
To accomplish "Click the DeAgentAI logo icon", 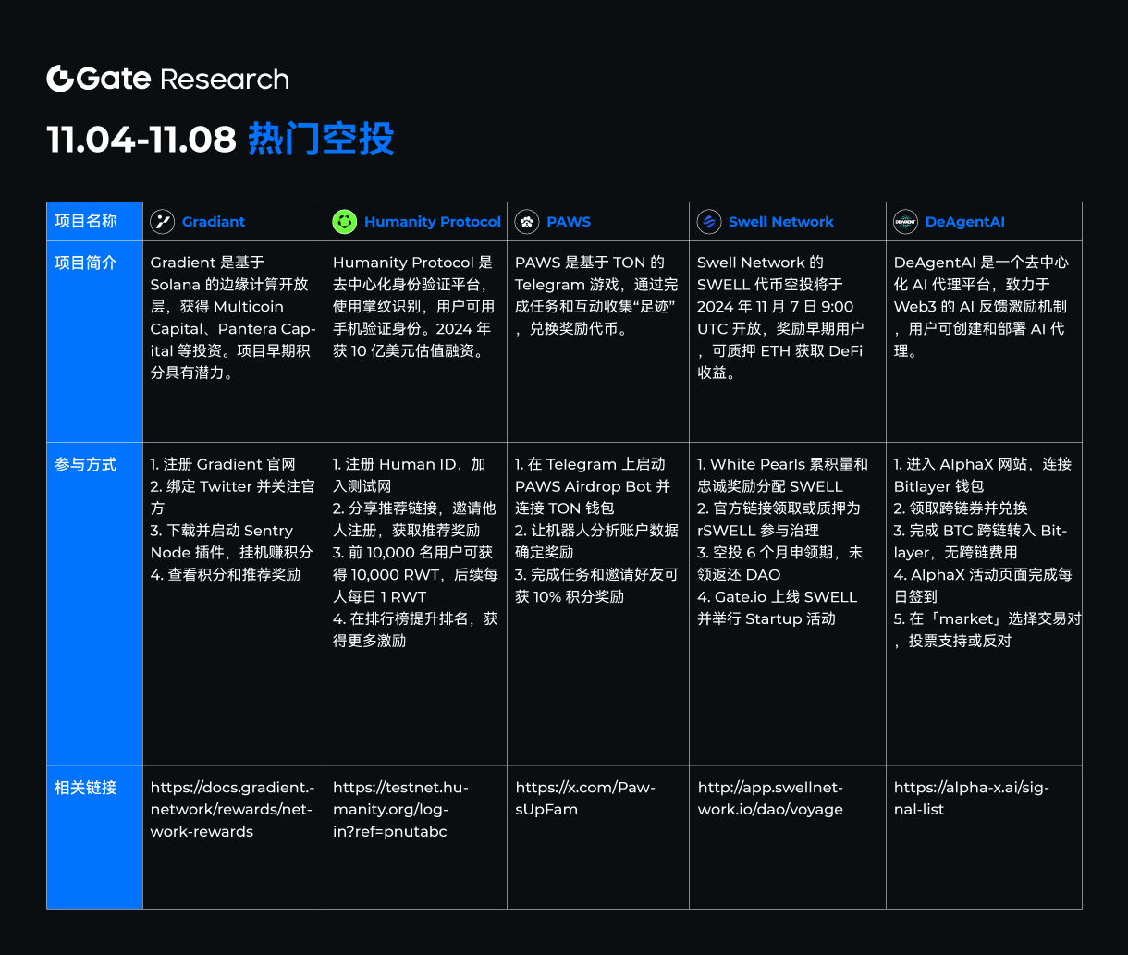I will (x=902, y=221).
